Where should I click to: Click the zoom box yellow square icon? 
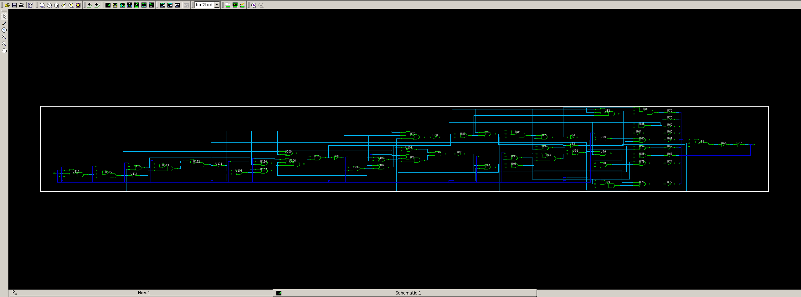(x=71, y=5)
